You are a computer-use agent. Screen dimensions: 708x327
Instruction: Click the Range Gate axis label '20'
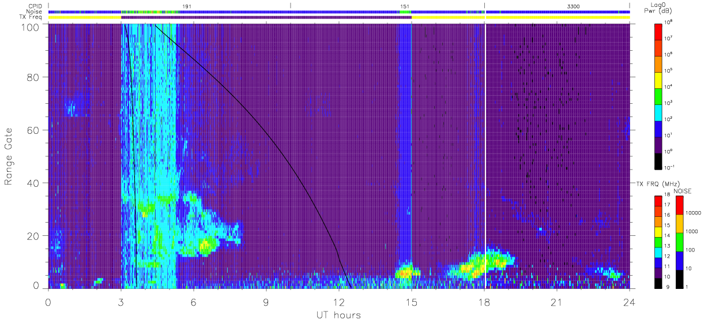coord(34,235)
